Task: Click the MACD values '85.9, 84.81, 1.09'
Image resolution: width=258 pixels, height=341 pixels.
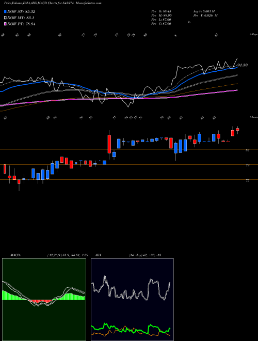Action: [74, 255]
